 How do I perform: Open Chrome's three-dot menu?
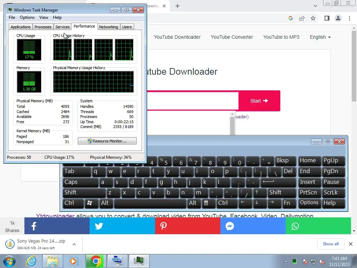point(349,18)
